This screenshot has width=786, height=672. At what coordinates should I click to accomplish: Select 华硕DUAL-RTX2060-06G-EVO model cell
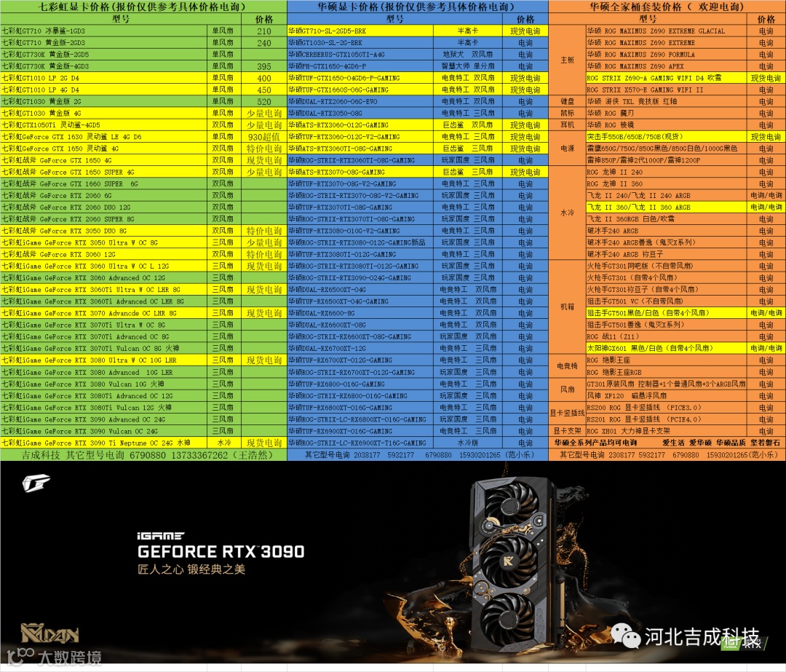pos(360,101)
